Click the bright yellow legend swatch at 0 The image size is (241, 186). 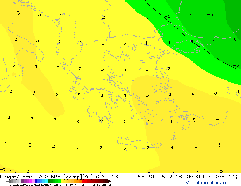tap(62, 181)
